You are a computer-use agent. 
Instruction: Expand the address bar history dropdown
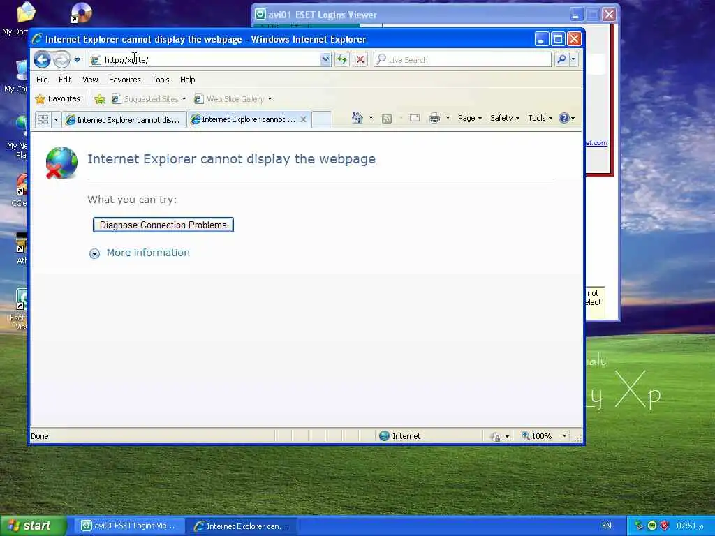tap(325, 60)
